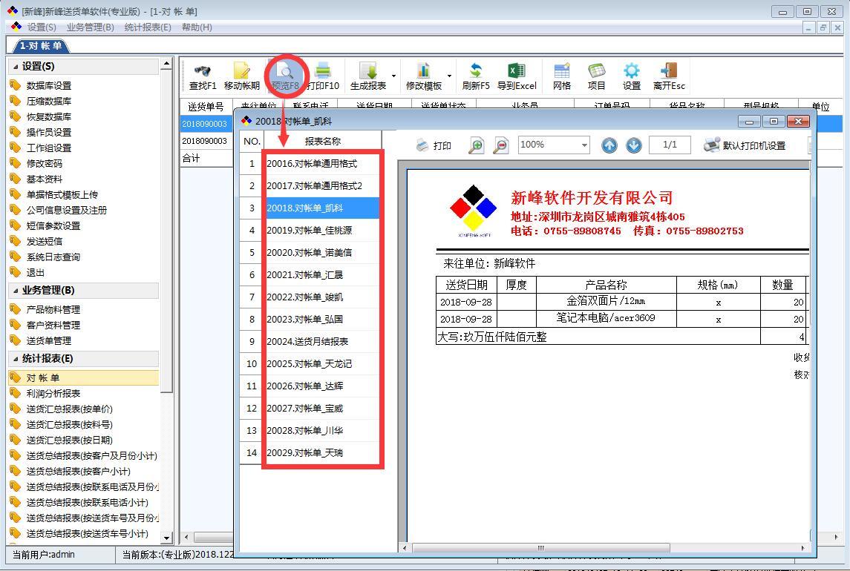Expand the 修改模板 dropdown arrow
The width and height of the screenshot is (850, 571).
click(x=449, y=76)
